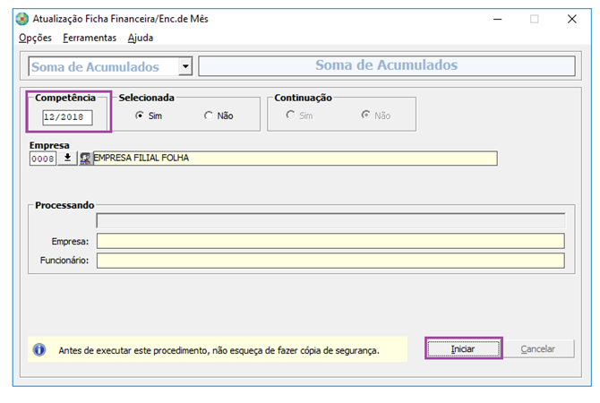Click the Empresa code field 0008

[x=43, y=159]
